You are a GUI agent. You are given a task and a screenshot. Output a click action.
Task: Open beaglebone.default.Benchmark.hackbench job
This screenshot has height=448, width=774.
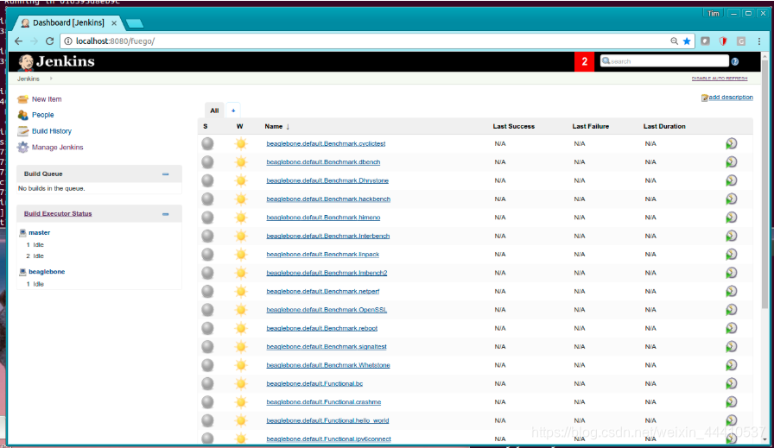328,199
